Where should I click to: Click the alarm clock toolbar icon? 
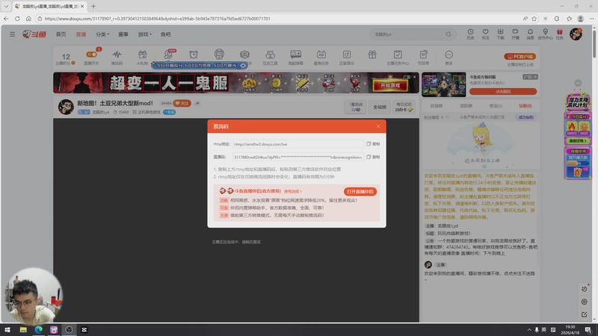(194, 55)
